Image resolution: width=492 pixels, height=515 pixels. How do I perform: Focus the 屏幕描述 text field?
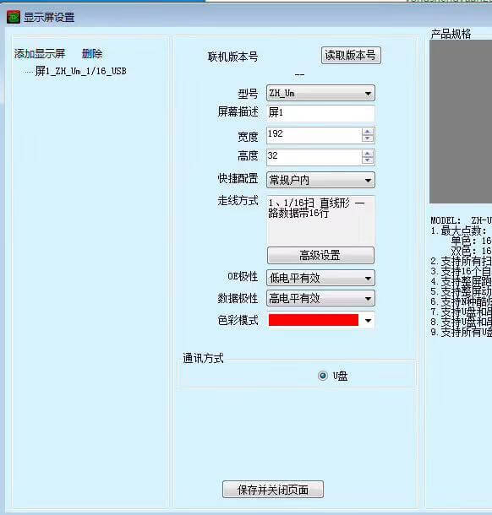pos(320,112)
